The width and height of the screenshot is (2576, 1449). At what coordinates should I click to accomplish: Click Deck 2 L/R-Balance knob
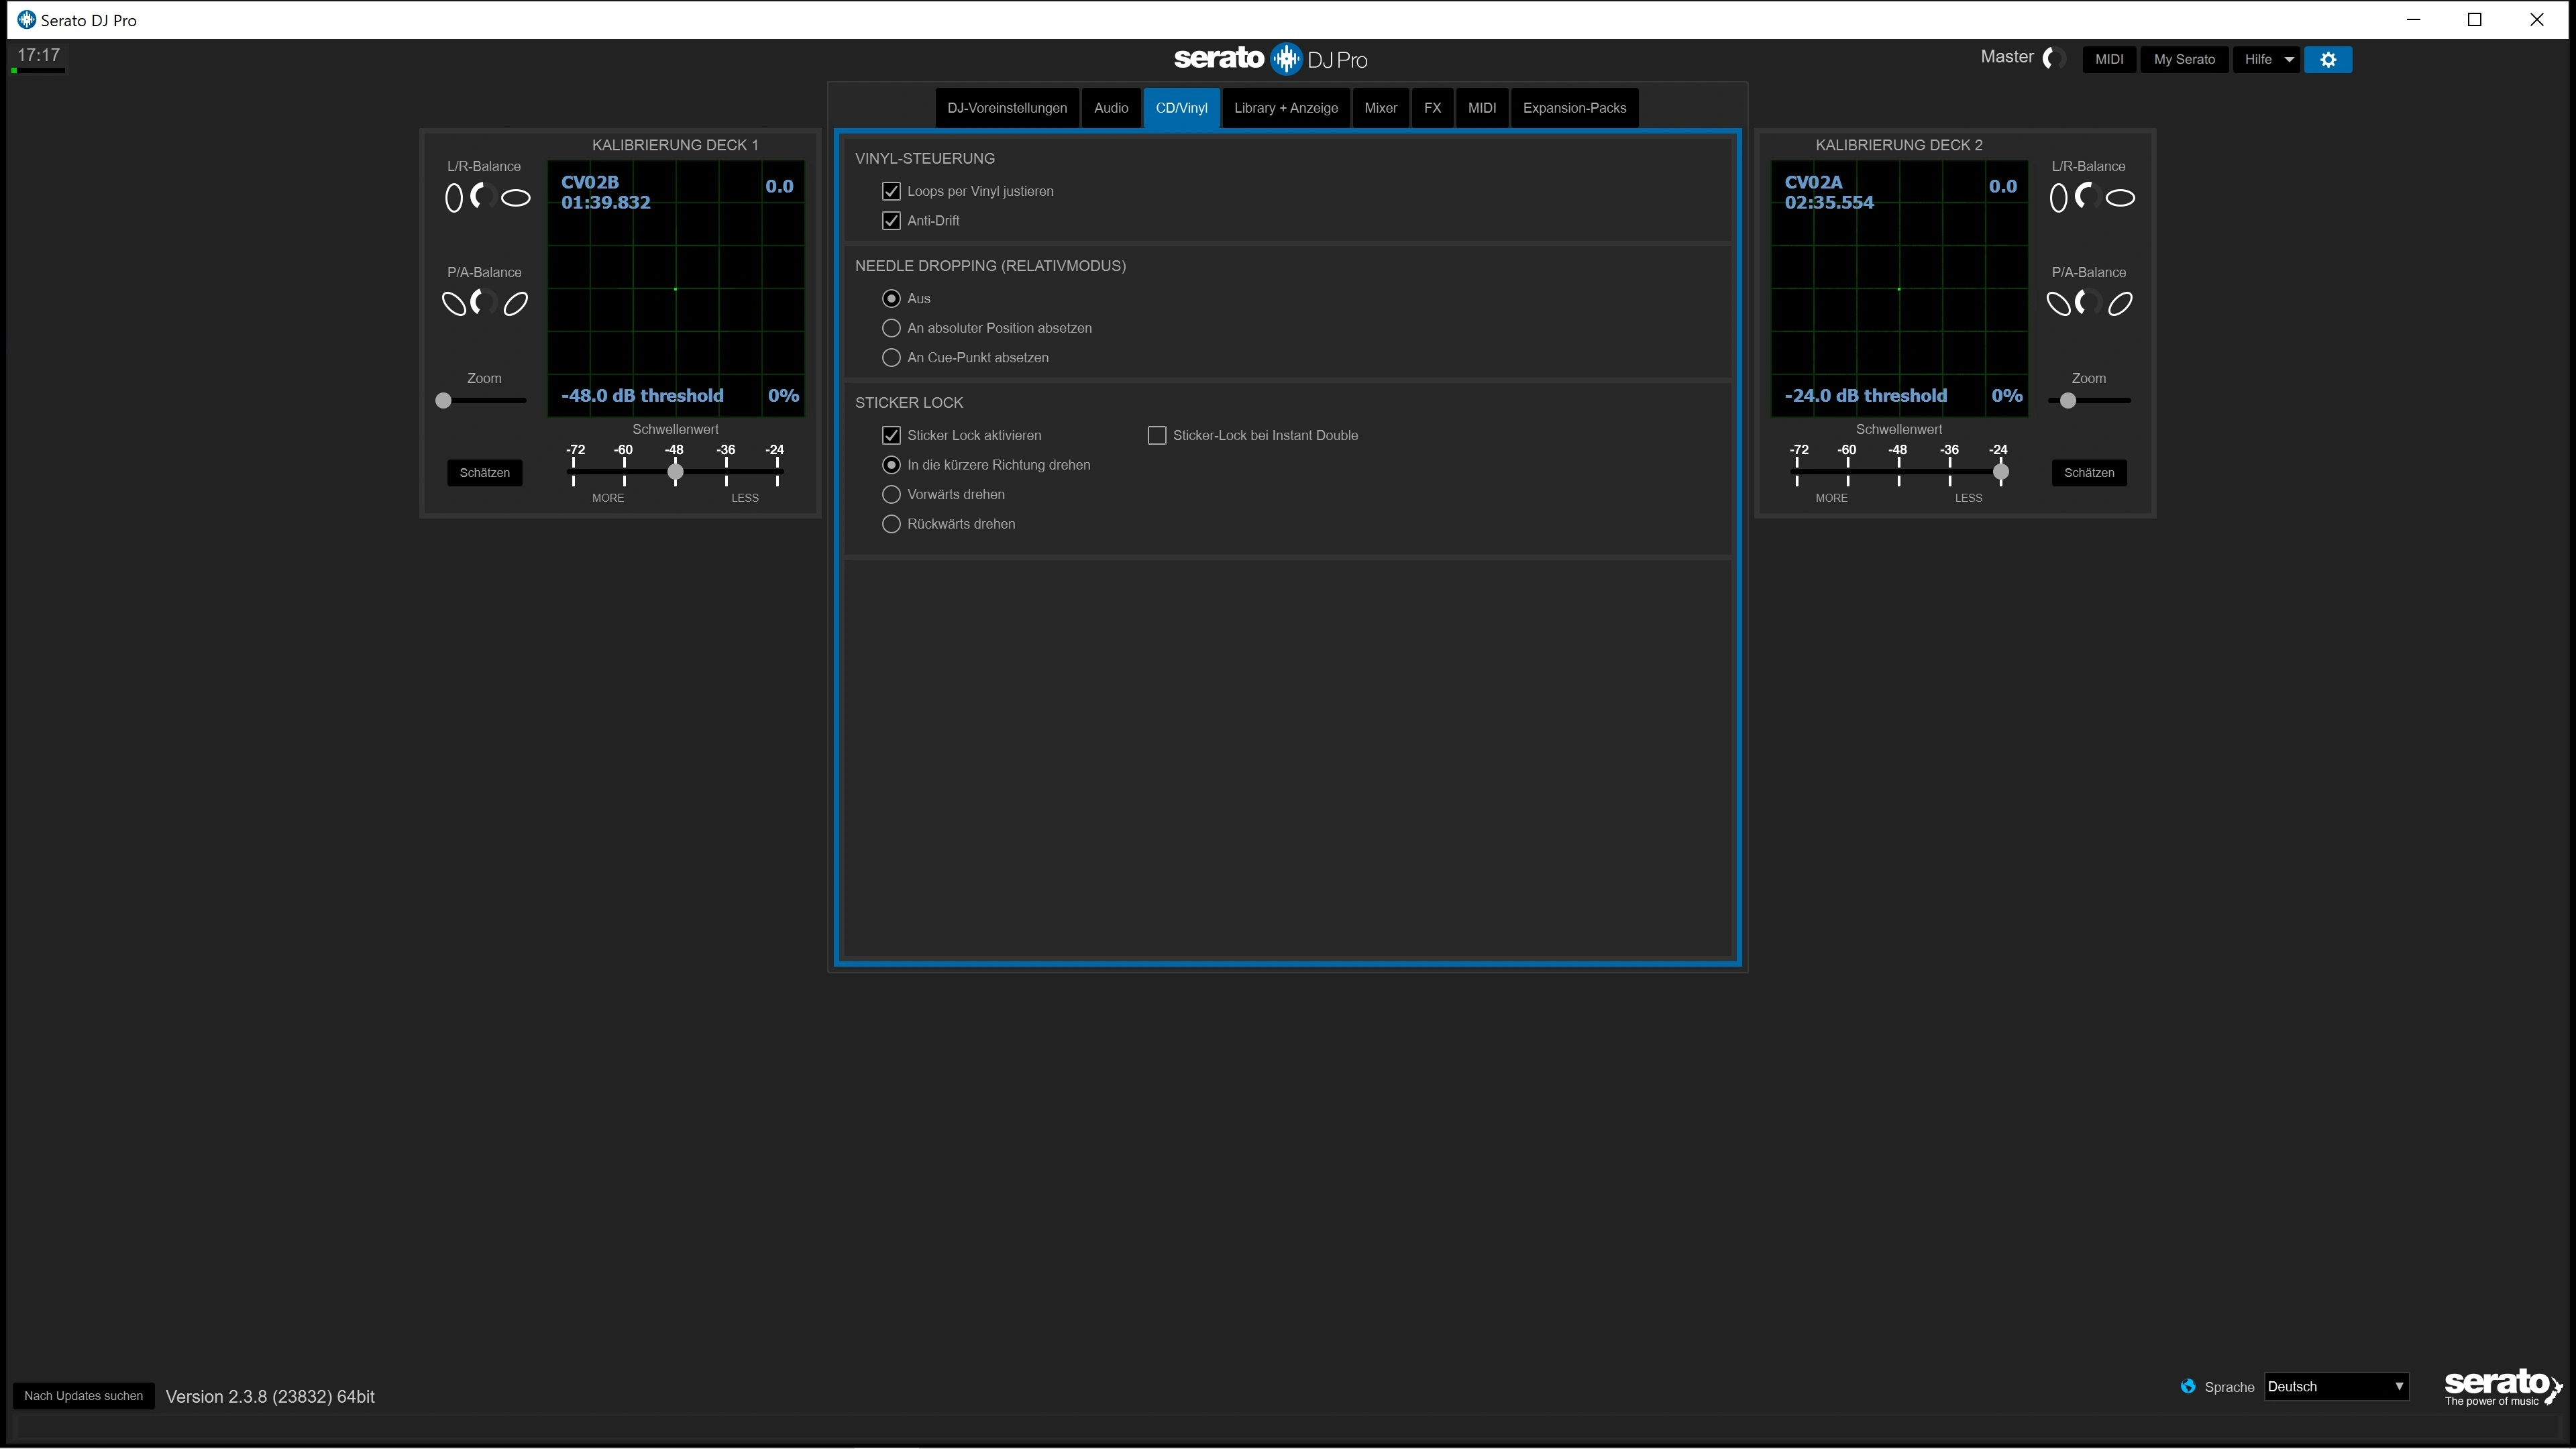click(x=2088, y=197)
